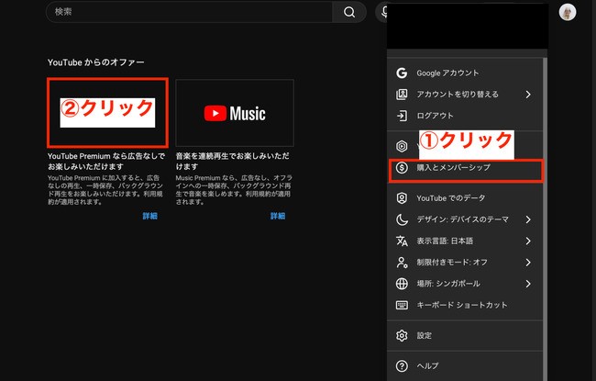This screenshot has height=381, width=596.
Task: Click the logout arrow icon
Action: point(402,116)
